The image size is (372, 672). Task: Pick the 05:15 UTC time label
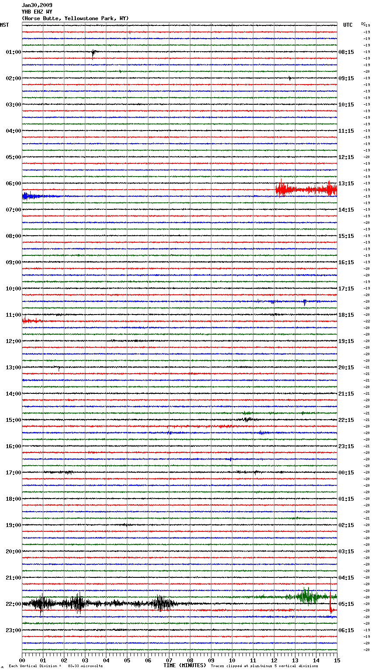point(346,604)
